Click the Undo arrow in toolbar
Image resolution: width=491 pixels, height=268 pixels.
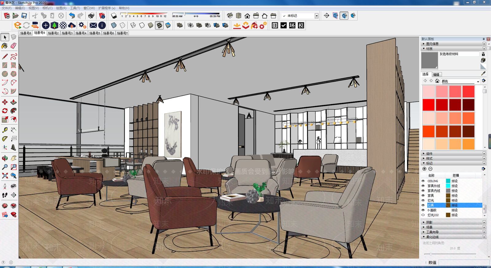coord(72,16)
